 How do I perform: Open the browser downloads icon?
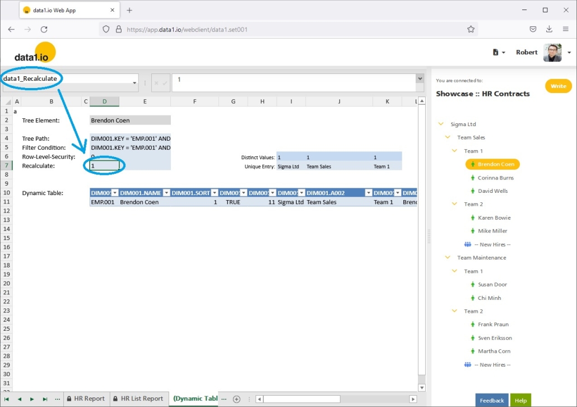tap(549, 30)
